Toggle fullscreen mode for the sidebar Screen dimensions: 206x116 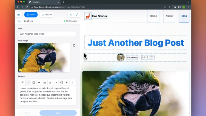[x=77, y=15]
